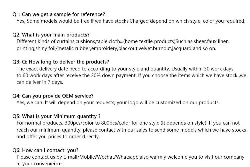
Task: Click the Q1 answer about free samples
Action: [131, 21]
